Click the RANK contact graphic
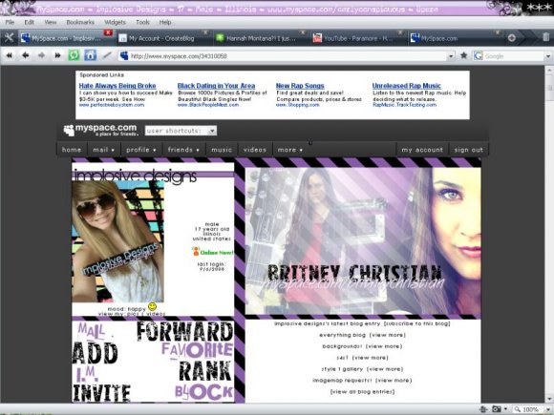This screenshot has width=554, height=415. coord(204,372)
